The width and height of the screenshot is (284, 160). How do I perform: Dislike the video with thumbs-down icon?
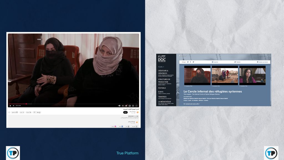click(x=34, y=112)
